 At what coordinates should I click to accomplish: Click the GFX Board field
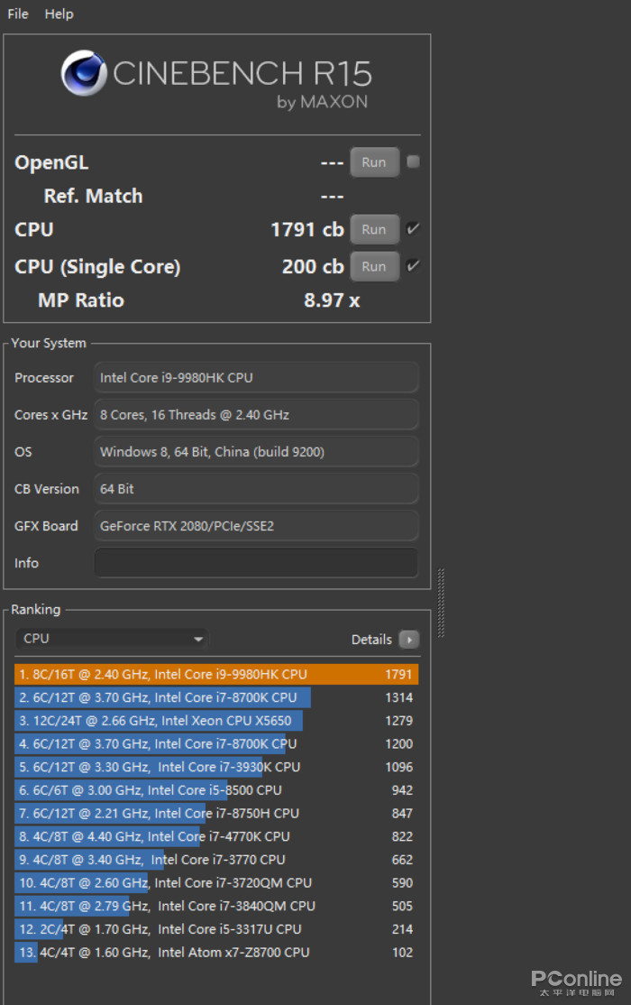[256, 526]
